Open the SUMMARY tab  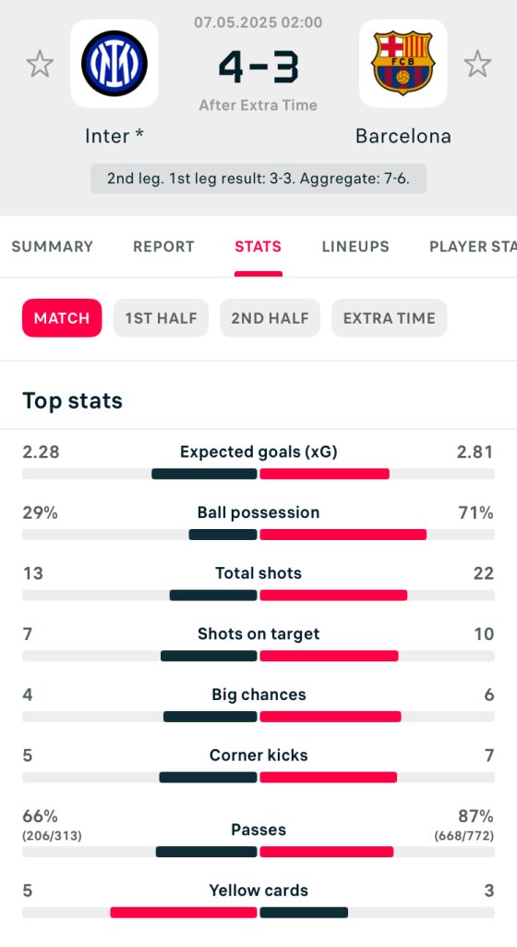pyautogui.click(x=53, y=246)
